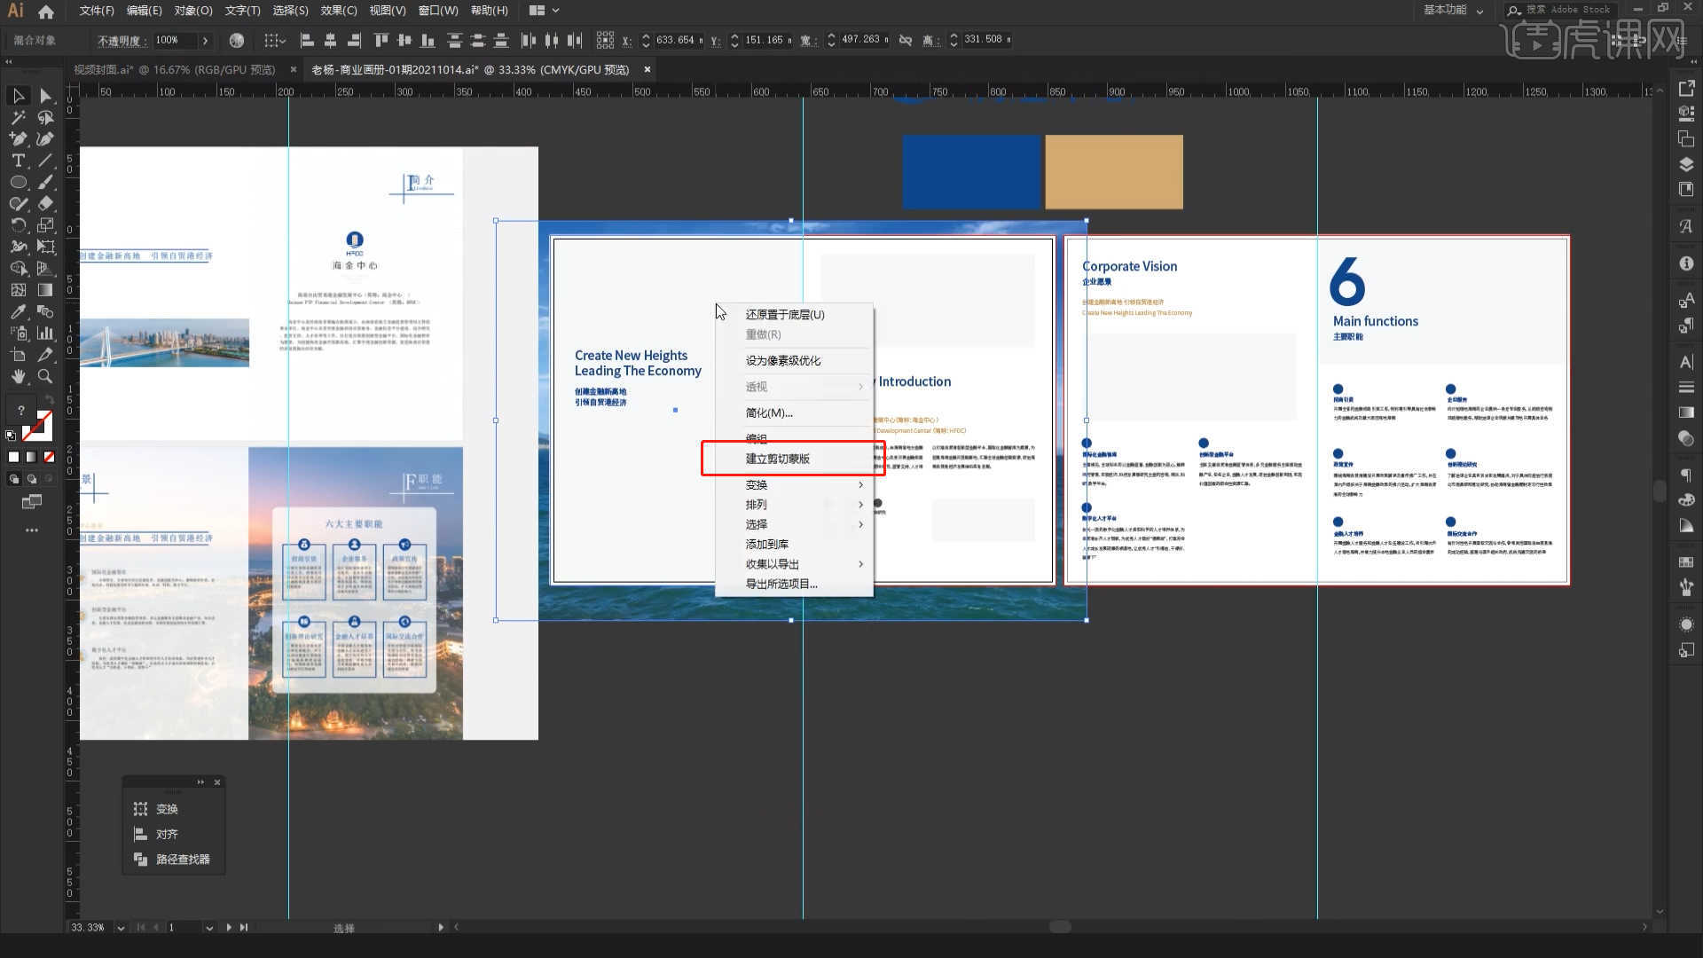Click 还原置于底层(U) menu item

click(x=785, y=313)
